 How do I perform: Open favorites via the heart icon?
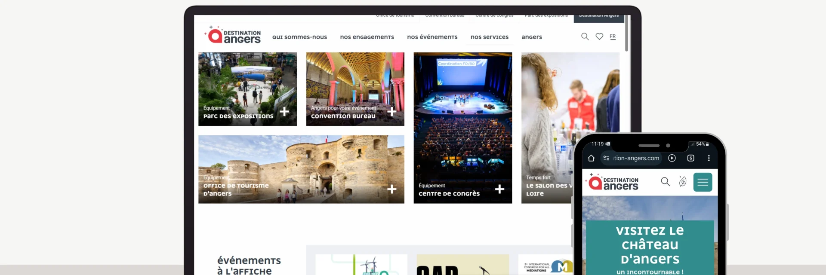coord(599,37)
